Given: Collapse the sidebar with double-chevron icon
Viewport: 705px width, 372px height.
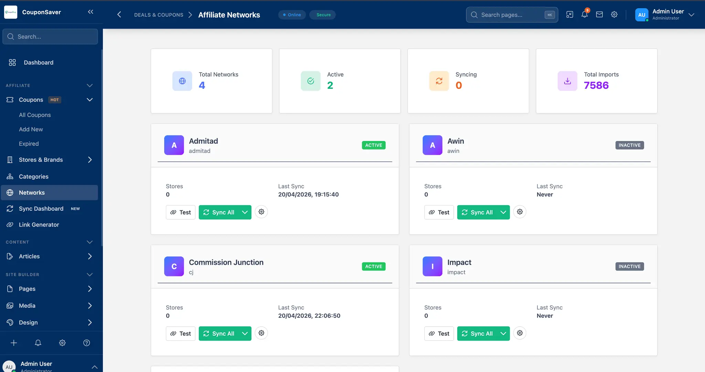Looking at the screenshot, I should tap(91, 12).
